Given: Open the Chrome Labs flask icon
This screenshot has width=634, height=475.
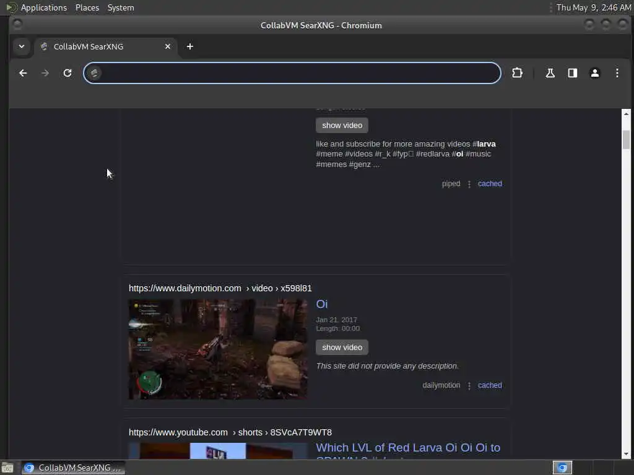Looking at the screenshot, I should click(x=550, y=73).
